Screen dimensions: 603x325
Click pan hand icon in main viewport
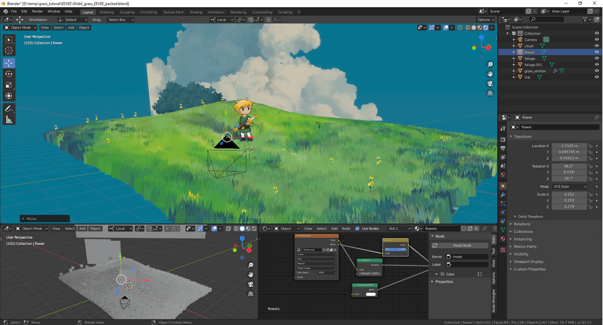490,74
